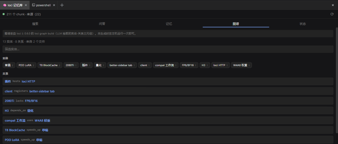This screenshot has width=338, height=144.
Task: Click loci HTTP link in hosts relation
Action: (28, 81)
